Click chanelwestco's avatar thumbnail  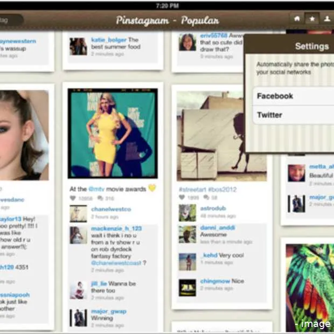point(79,214)
